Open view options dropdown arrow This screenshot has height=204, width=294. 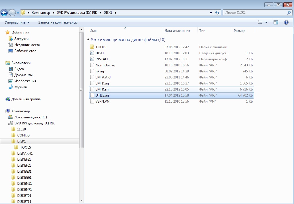[266, 22]
